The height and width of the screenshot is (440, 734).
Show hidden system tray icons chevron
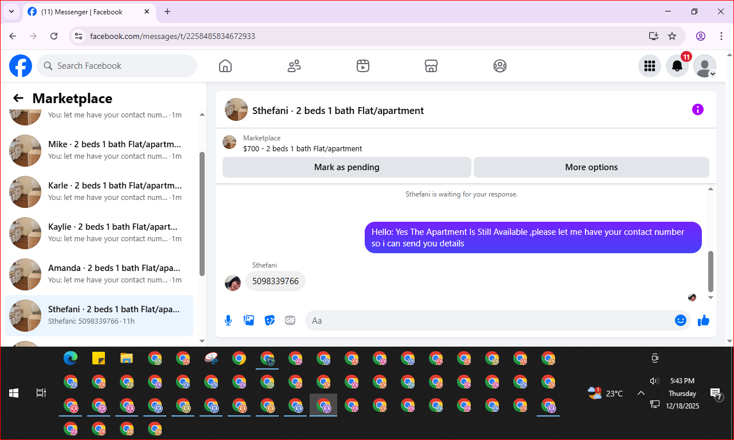click(641, 393)
